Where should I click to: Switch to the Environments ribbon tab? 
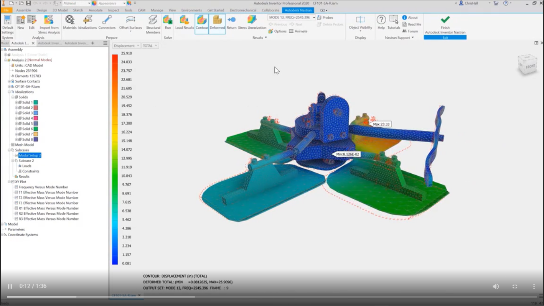[x=191, y=10]
